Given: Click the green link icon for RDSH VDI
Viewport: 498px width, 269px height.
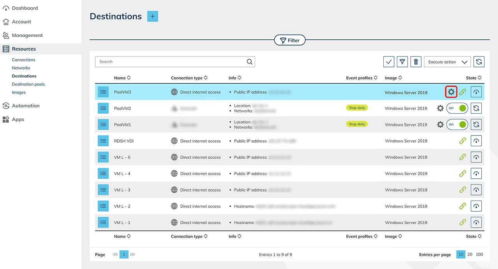Looking at the screenshot, I should (463, 141).
